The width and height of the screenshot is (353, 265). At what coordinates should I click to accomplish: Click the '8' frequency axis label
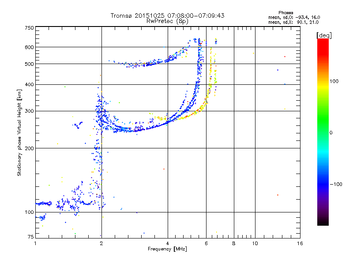(x=234, y=243)
